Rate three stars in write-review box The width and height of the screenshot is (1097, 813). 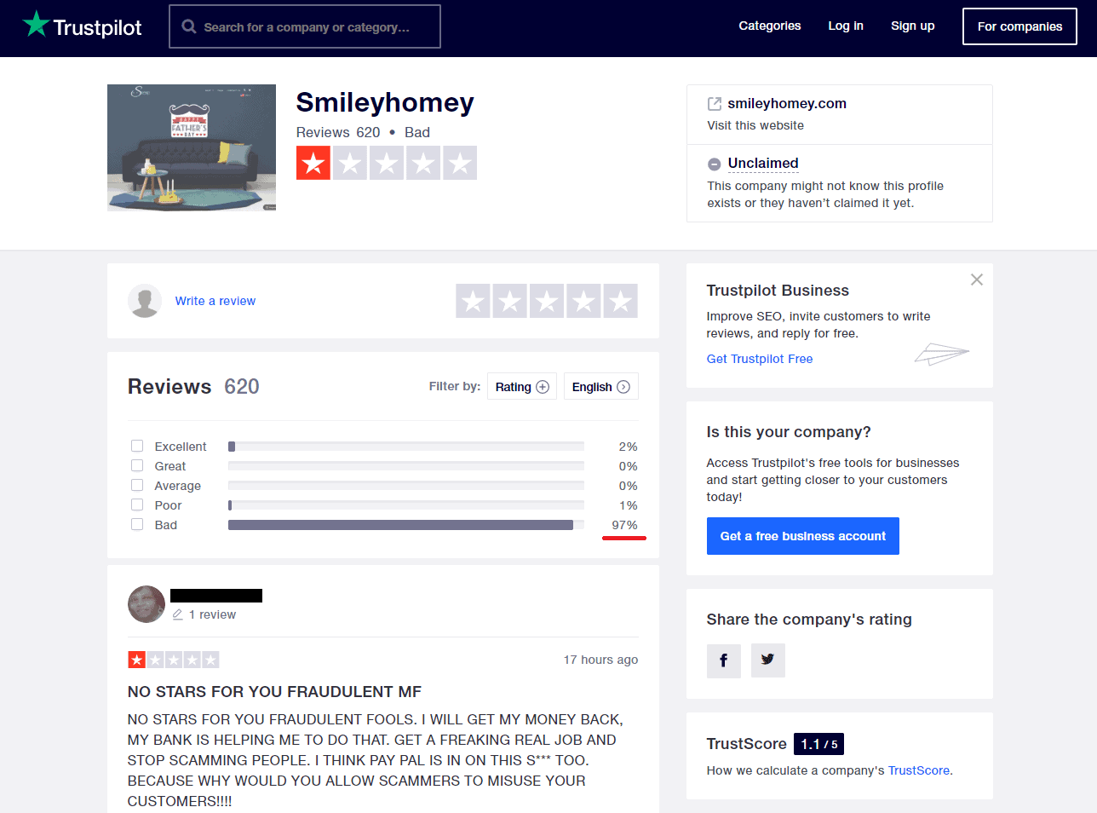click(x=547, y=301)
